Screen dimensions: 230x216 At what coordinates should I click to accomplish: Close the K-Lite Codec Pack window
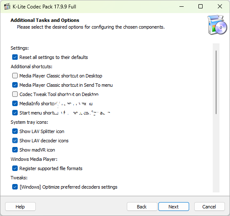220,6
